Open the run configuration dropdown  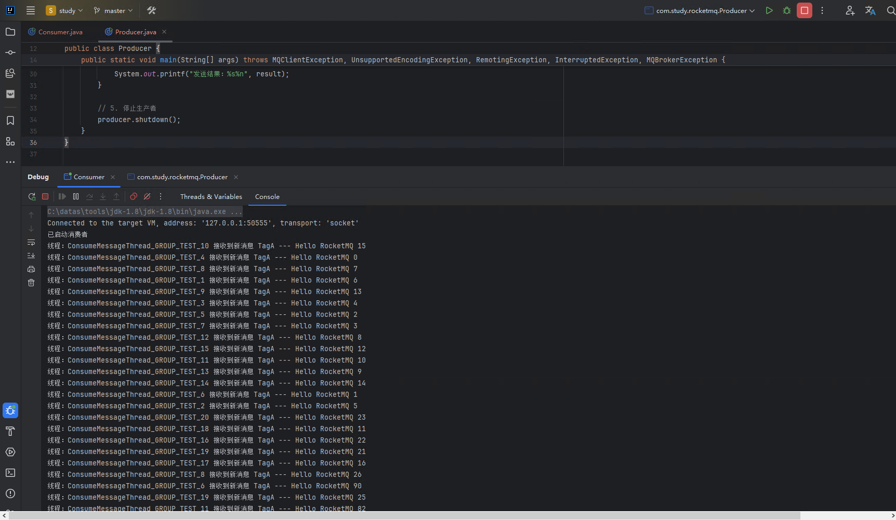[700, 10]
